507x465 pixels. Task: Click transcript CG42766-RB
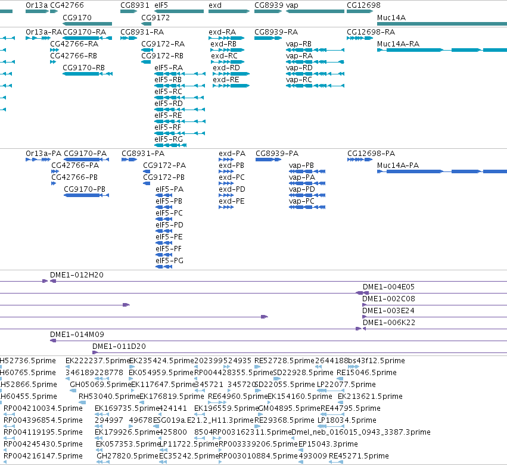tap(53, 62)
